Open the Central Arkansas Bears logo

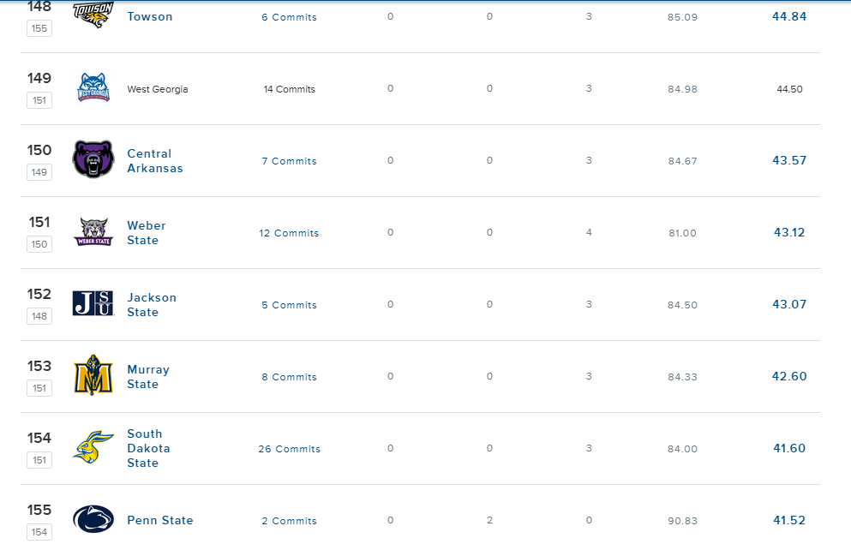point(93,159)
